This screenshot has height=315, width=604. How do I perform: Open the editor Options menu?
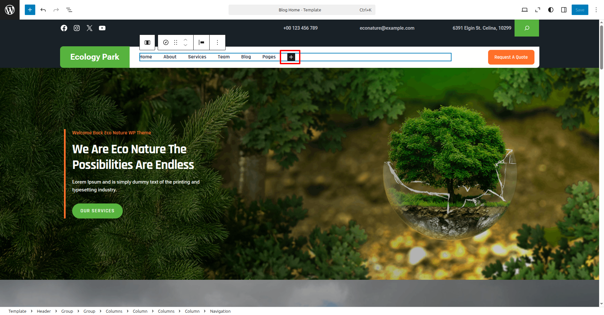[596, 10]
